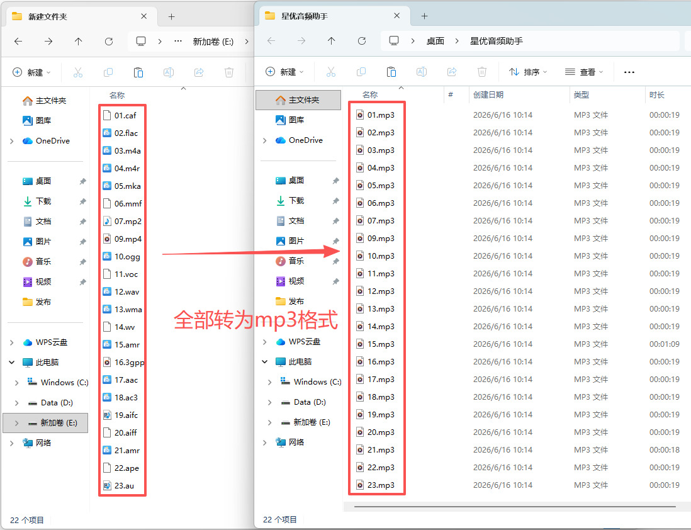Select file 16.3gpp

point(123,363)
